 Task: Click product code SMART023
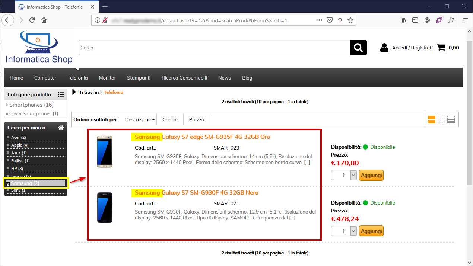click(226, 148)
